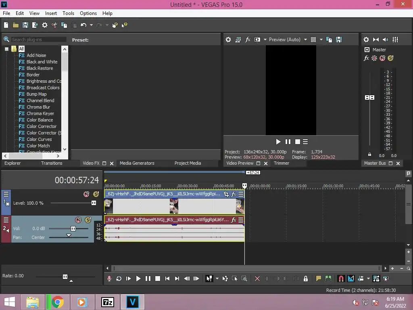Open Master Bus audio properties gear
The image size is (413, 310).
click(366, 40)
